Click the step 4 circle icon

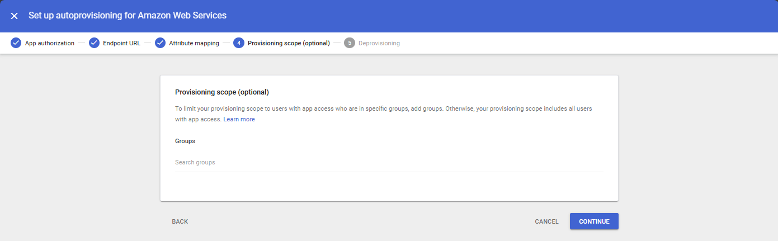click(x=239, y=43)
